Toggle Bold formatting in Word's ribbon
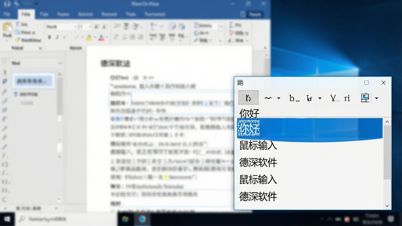The height and width of the screenshot is (226, 402). [x=49, y=38]
